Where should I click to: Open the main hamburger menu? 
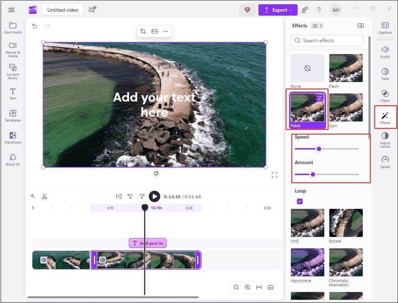pos(11,10)
